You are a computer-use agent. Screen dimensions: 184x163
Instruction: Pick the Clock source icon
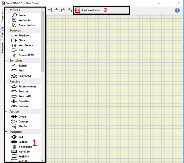pyautogui.click(x=14, y=40)
